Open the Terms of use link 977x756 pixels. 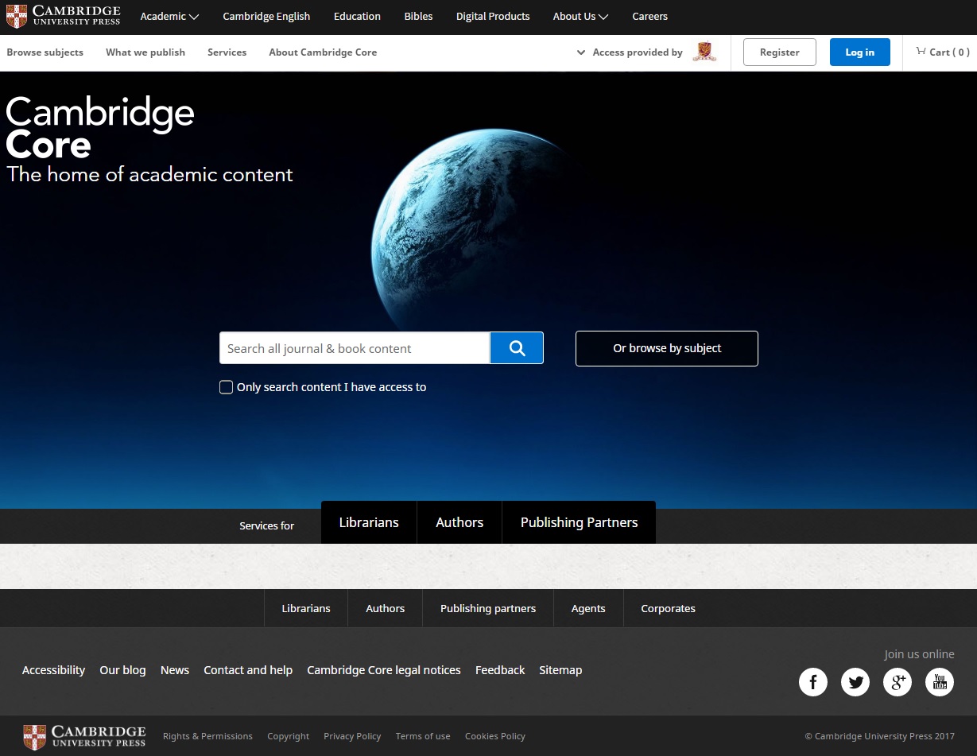coord(423,736)
